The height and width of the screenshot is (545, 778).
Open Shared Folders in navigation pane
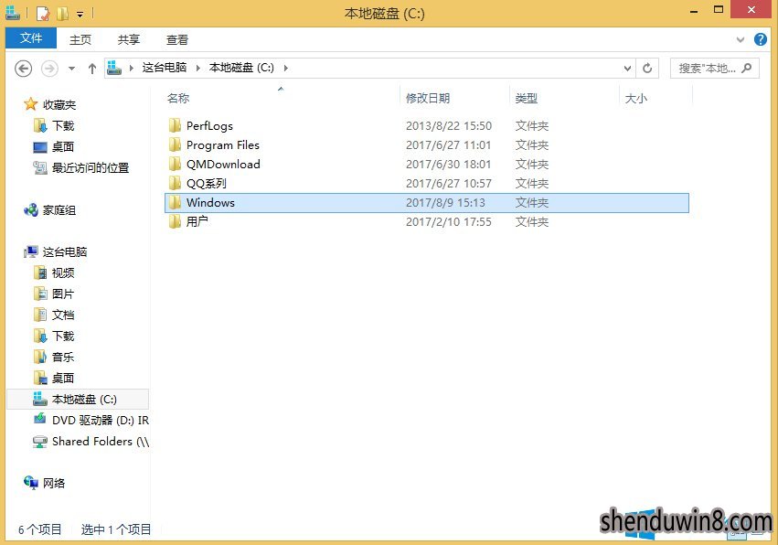tap(101, 442)
